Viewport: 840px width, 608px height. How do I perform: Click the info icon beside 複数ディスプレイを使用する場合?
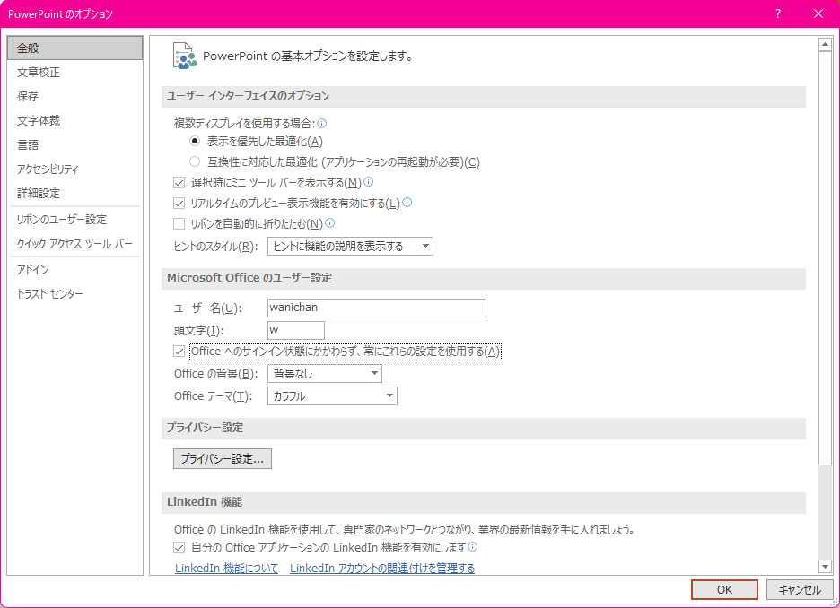[x=322, y=124]
